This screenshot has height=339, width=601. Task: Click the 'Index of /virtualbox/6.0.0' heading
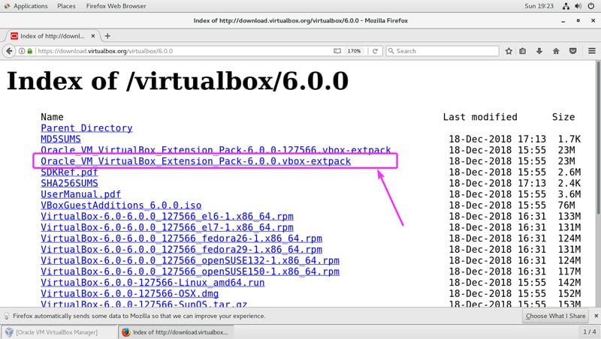click(x=177, y=81)
